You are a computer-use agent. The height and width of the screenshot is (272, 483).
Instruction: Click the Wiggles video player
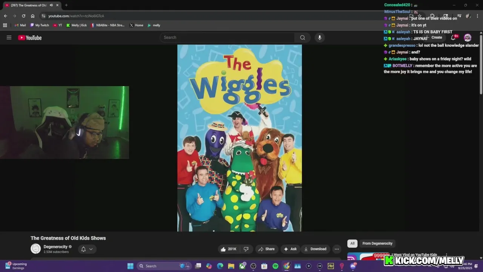240,138
